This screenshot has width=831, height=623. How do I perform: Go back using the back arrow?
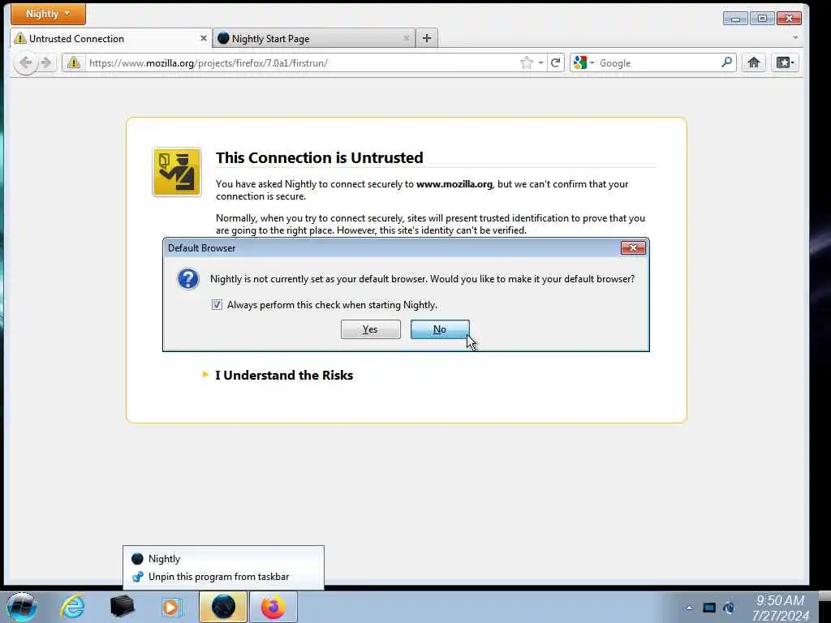tap(25, 63)
